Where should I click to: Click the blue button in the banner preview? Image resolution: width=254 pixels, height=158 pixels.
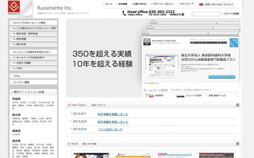tap(222, 77)
